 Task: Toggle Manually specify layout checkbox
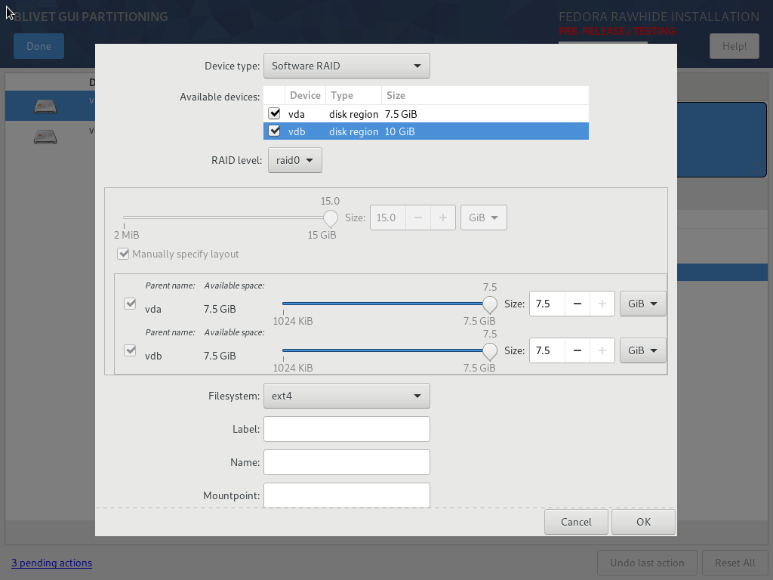[x=123, y=254]
